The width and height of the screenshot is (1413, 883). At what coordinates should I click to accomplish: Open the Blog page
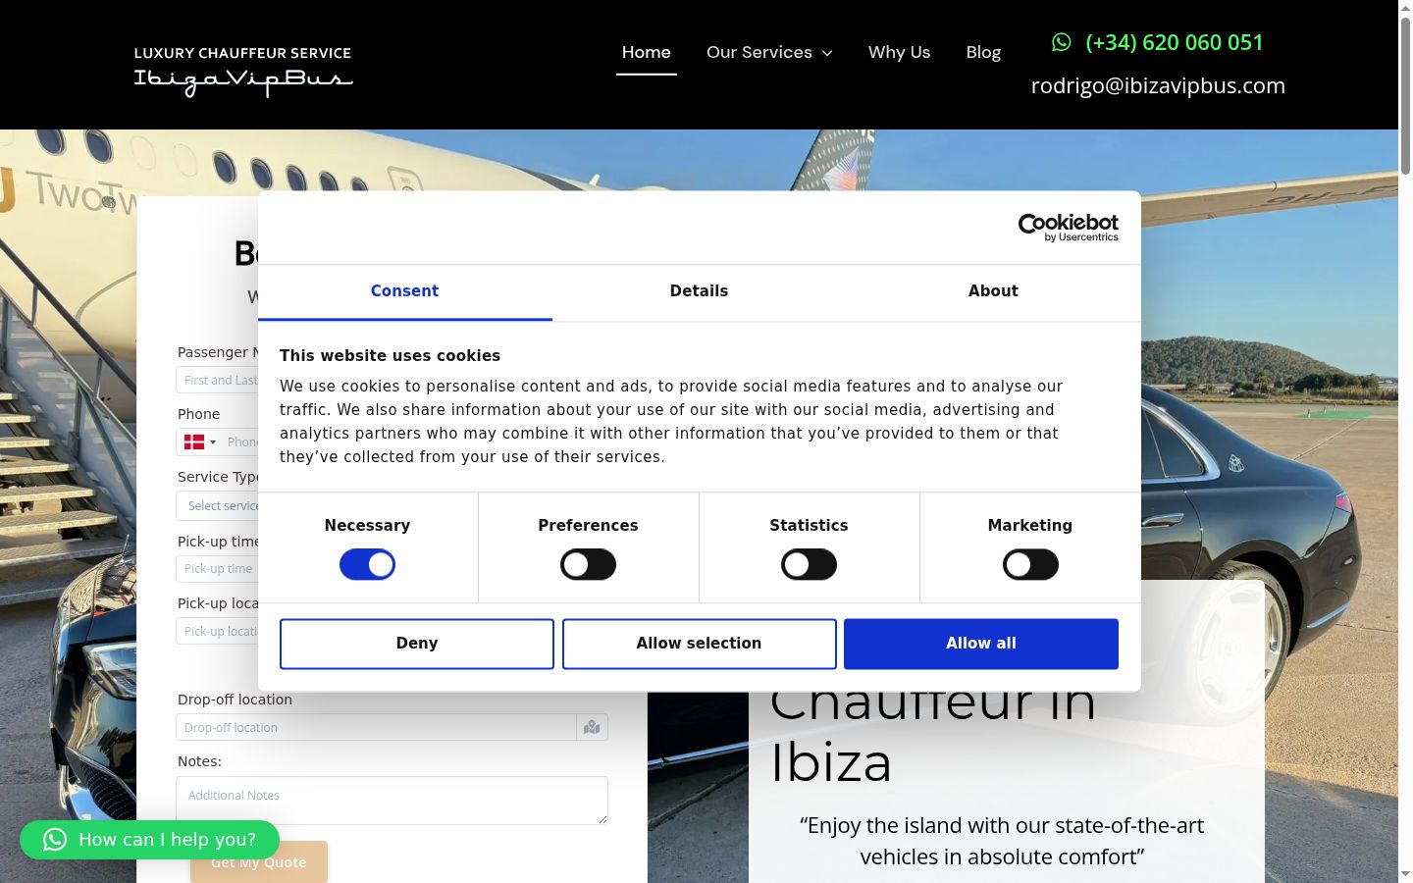click(x=983, y=52)
